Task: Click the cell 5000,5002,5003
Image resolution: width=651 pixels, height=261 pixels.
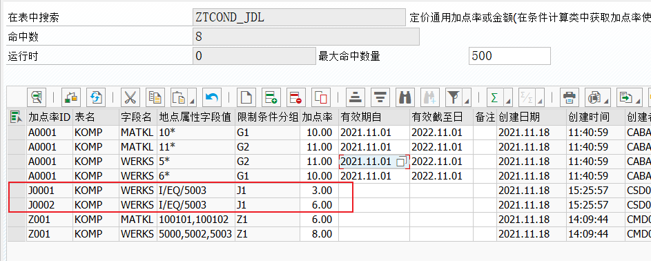Action: click(196, 234)
